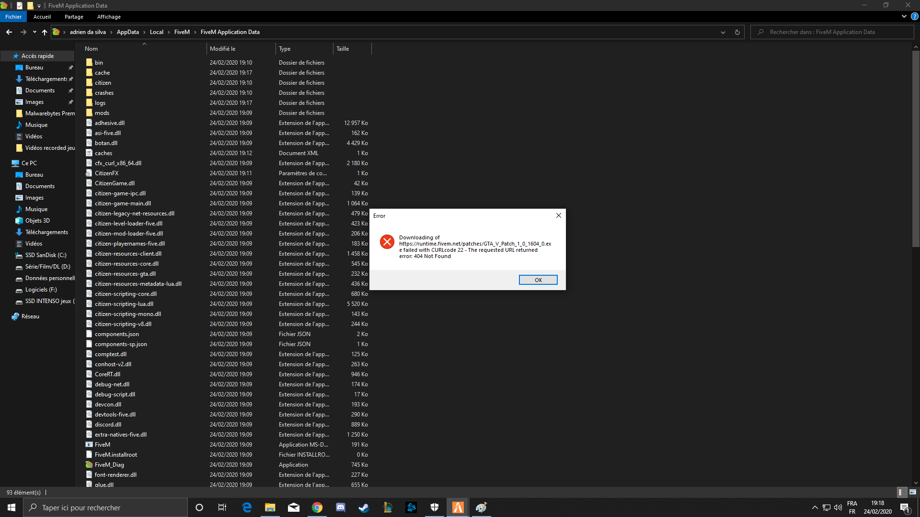Image resolution: width=920 pixels, height=517 pixels.
Task: Open the FiveM_Diag application
Action: point(109,464)
